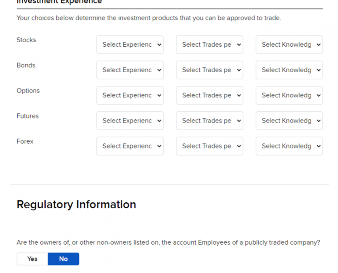Expand the Stocks knowledge level dropdown
Viewport: 338px width, 273px height.
289,45
